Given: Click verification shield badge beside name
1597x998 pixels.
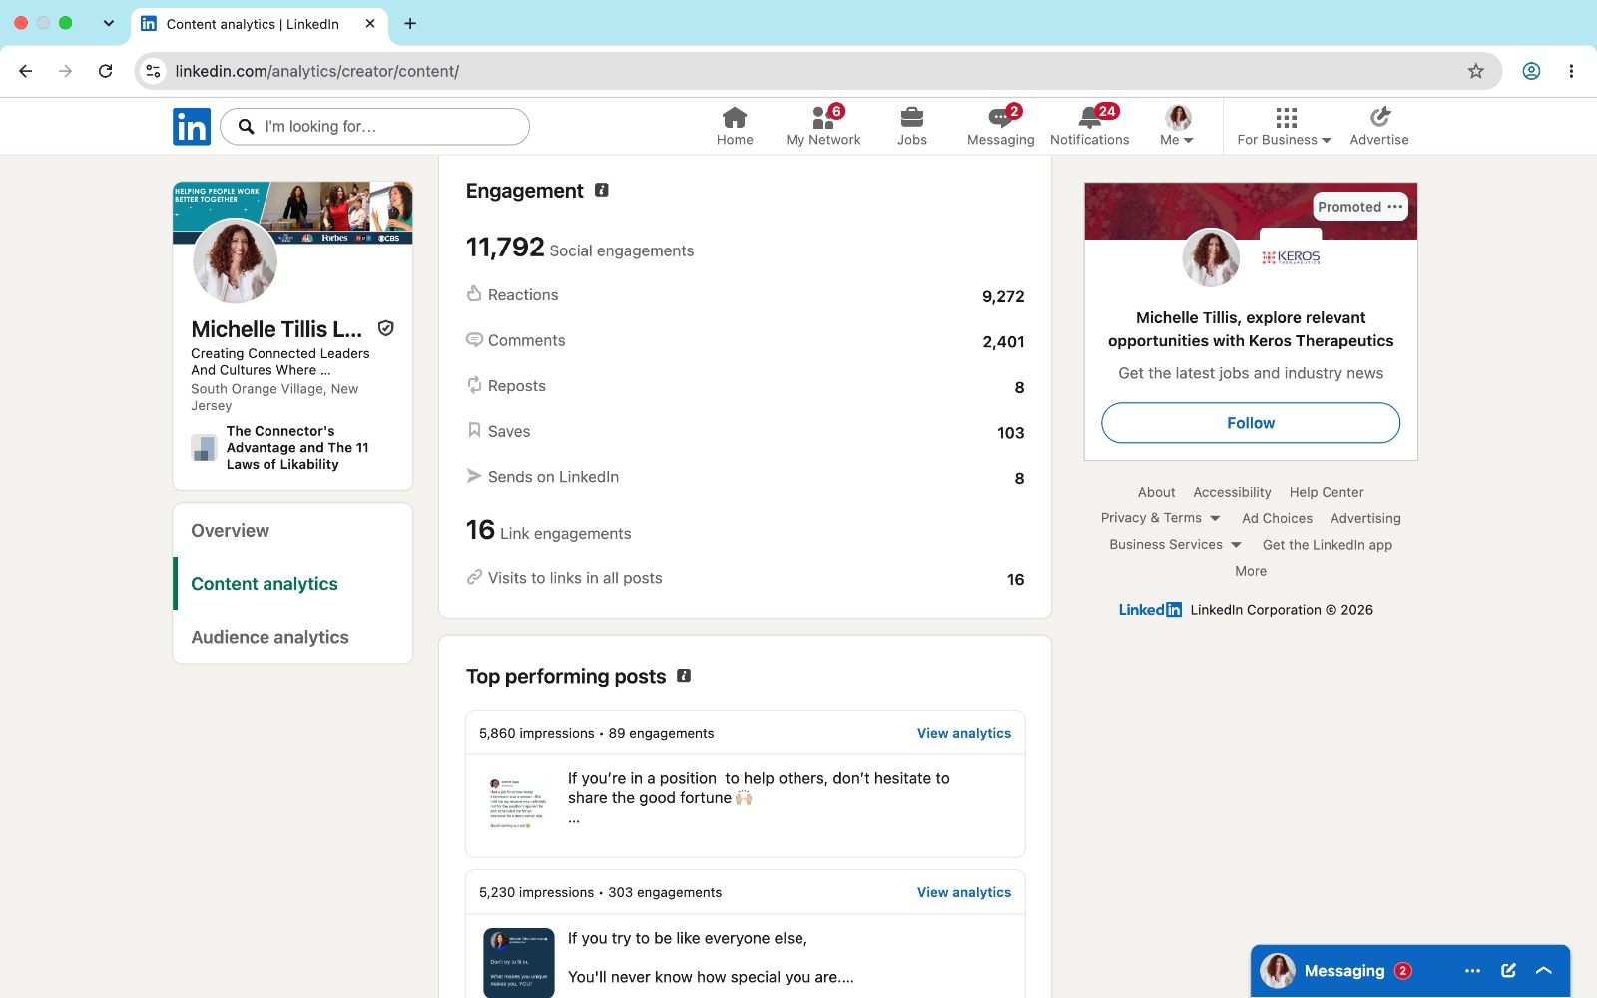Looking at the screenshot, I should tap(386, 328).
